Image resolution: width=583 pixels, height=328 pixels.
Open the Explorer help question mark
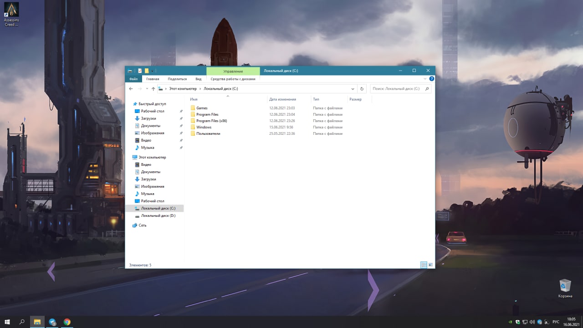[431, 79]
